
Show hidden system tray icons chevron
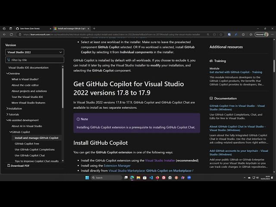[245, 178]
